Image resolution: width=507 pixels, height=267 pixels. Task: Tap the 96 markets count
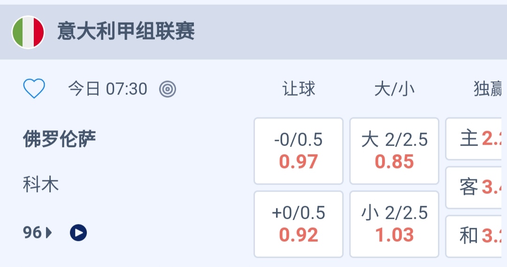(32, 232)
